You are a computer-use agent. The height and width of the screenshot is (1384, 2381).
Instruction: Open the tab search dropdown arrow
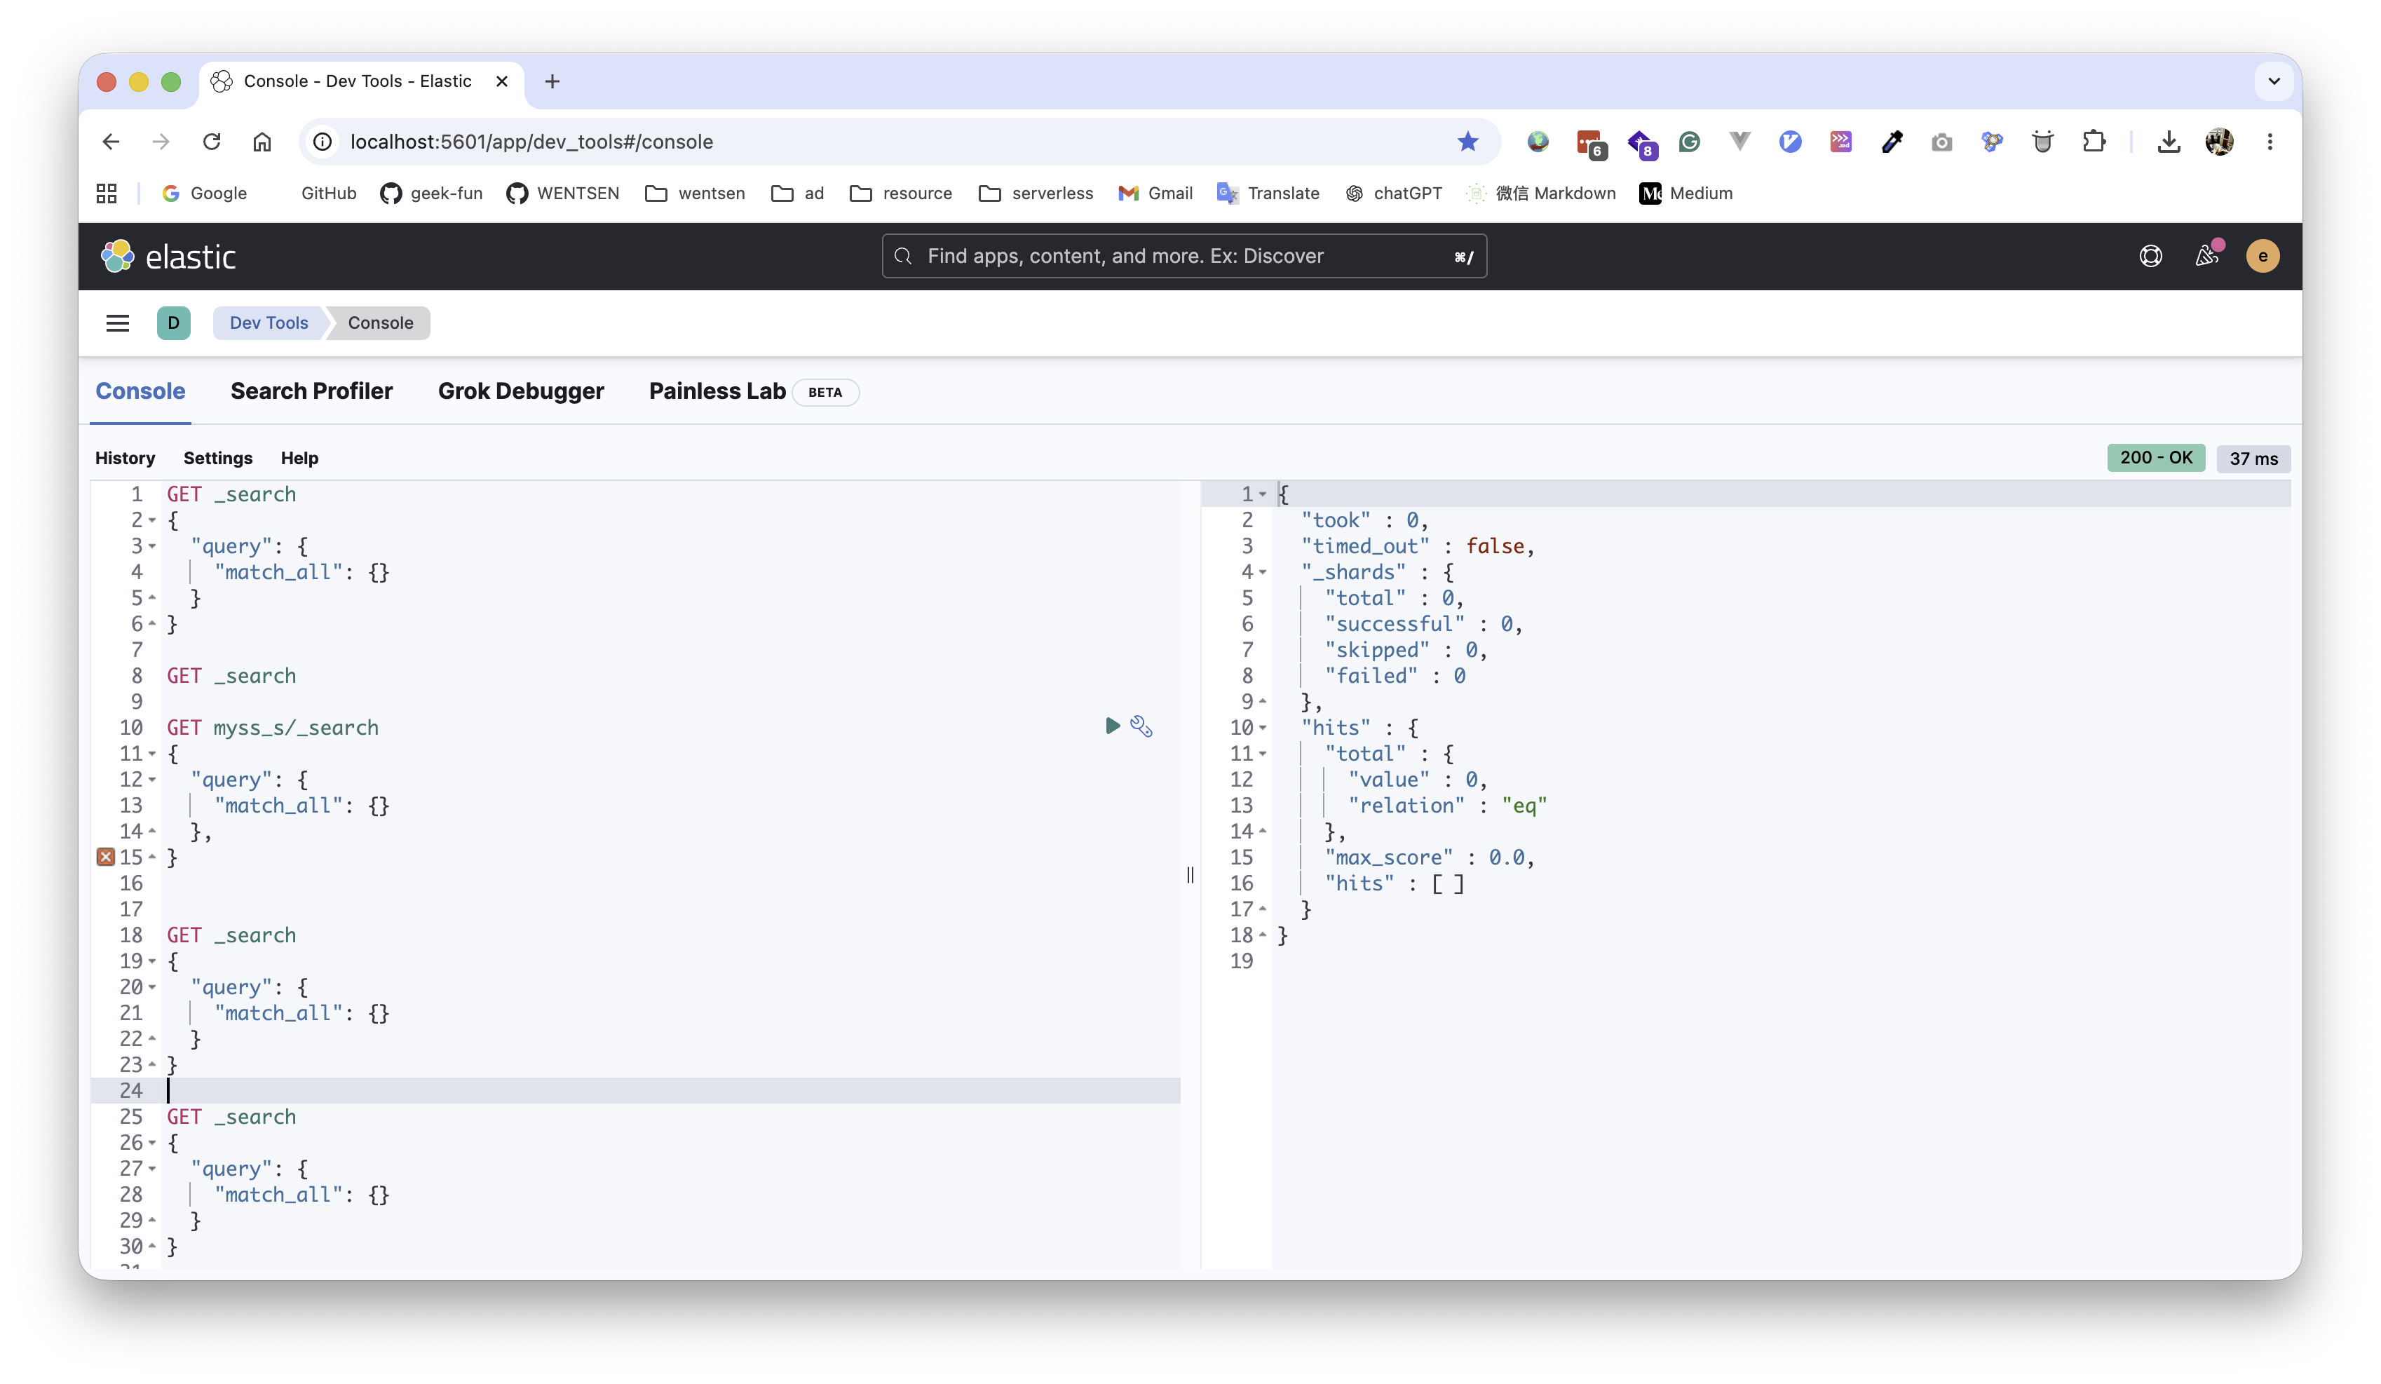pyautogui.click(x=2274, y=81)
